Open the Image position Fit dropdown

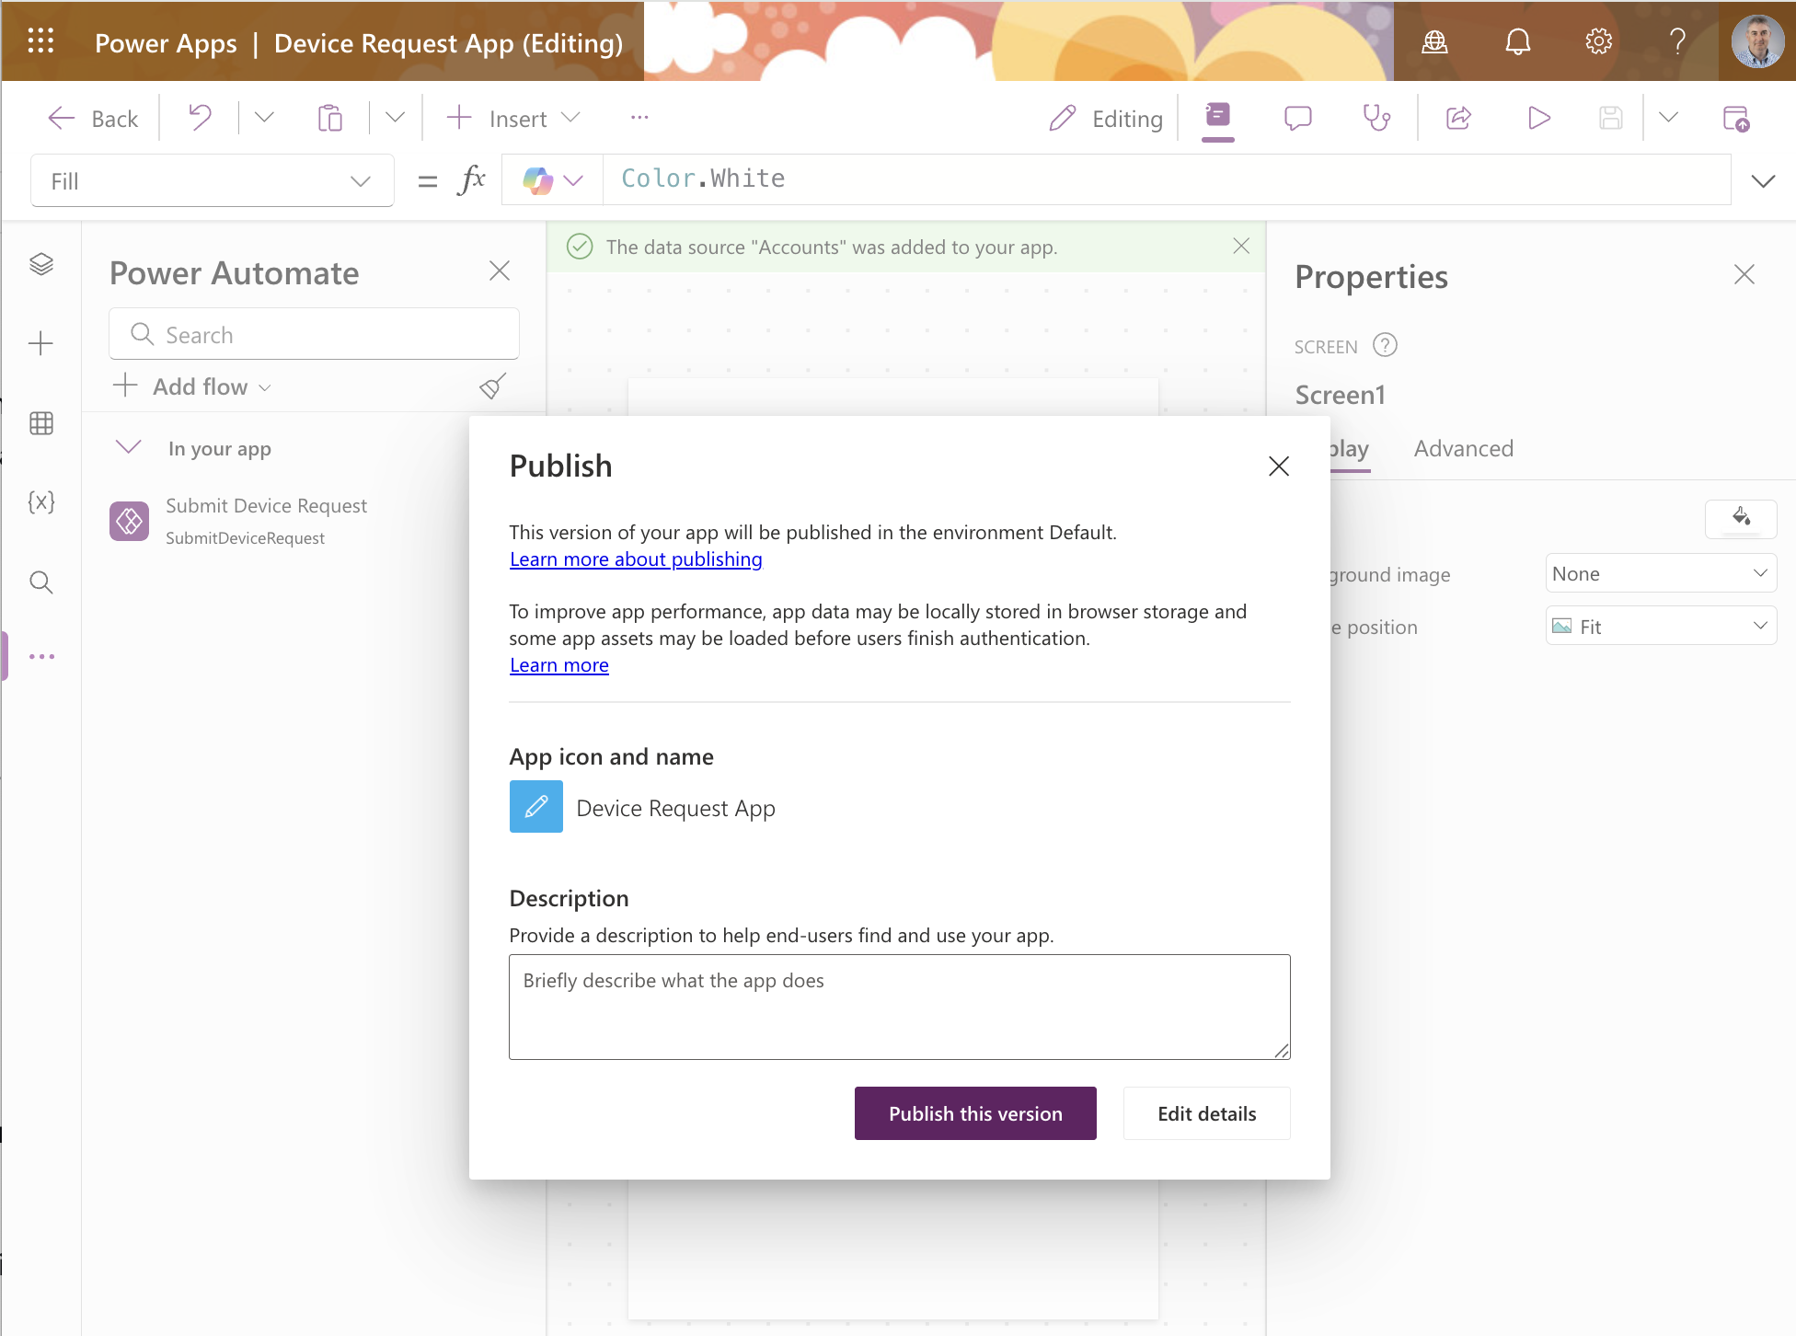(x=1661, y=627)
